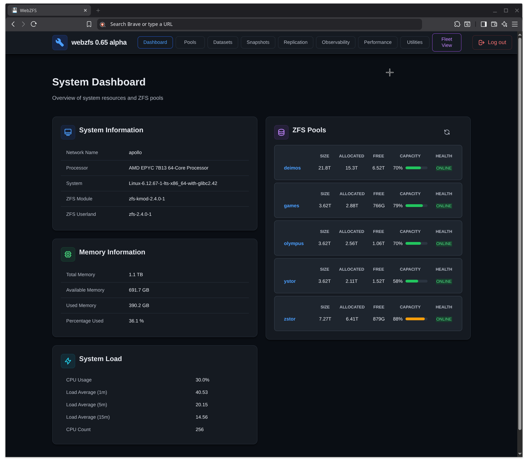This screenshot has height=468, width=528.
Task: Click the ZFS Pools database icon
Action: (x=281, y=132)
